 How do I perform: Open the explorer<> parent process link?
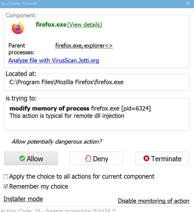[x=98, y=46]
